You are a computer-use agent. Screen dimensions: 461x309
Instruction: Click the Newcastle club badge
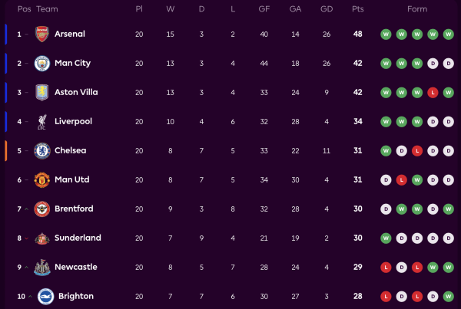41,267
